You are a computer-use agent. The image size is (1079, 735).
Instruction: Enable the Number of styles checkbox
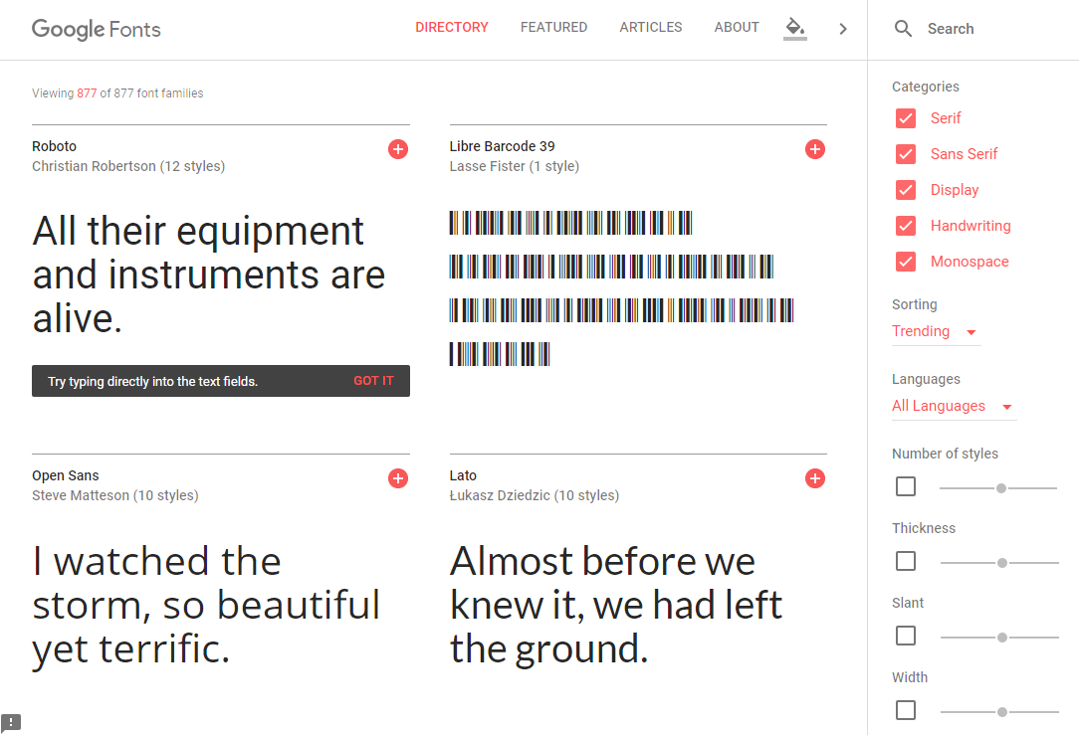pos(906,486)
